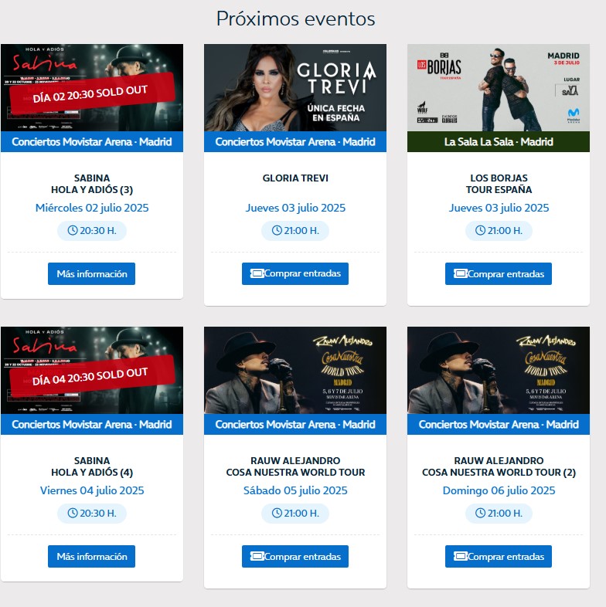606x607 pixels.
Task: Select the Domingo 06 julio 2025 date link
Action: [499, 490]
